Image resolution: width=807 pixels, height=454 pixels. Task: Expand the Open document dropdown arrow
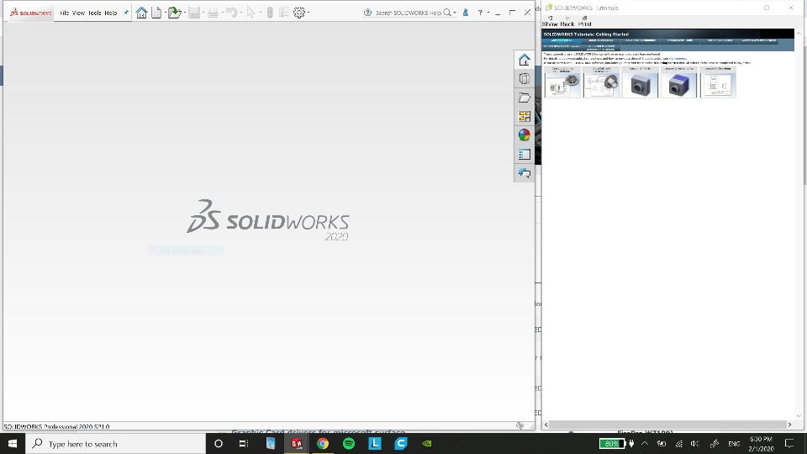point(184,13)
